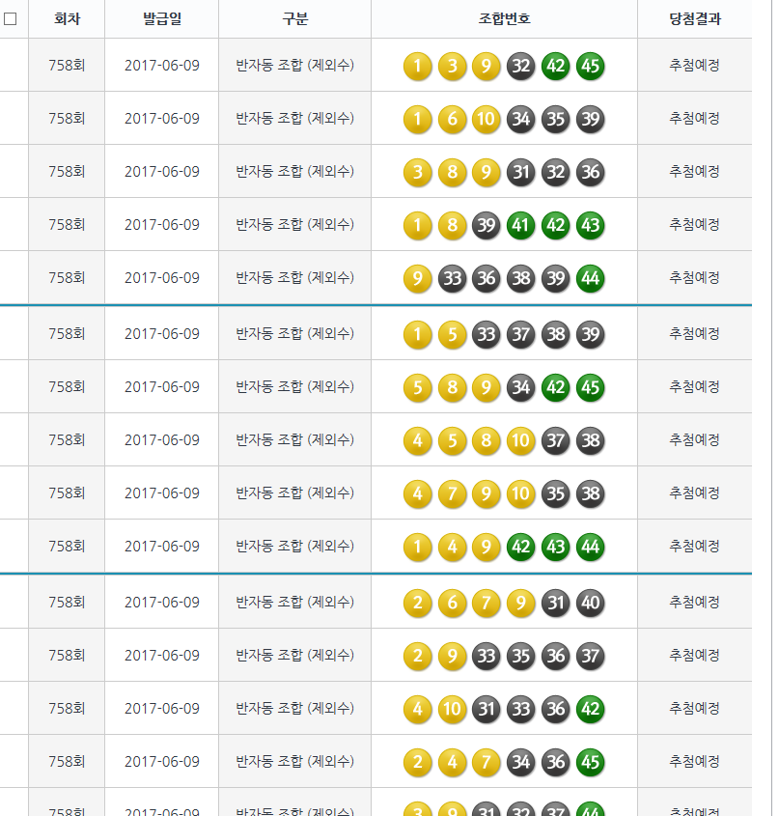Click the 2017-06-09 date in the 4-10-31-33-36-42 row
Viewport: 779px width, 816px height.
tap(161, 709)
